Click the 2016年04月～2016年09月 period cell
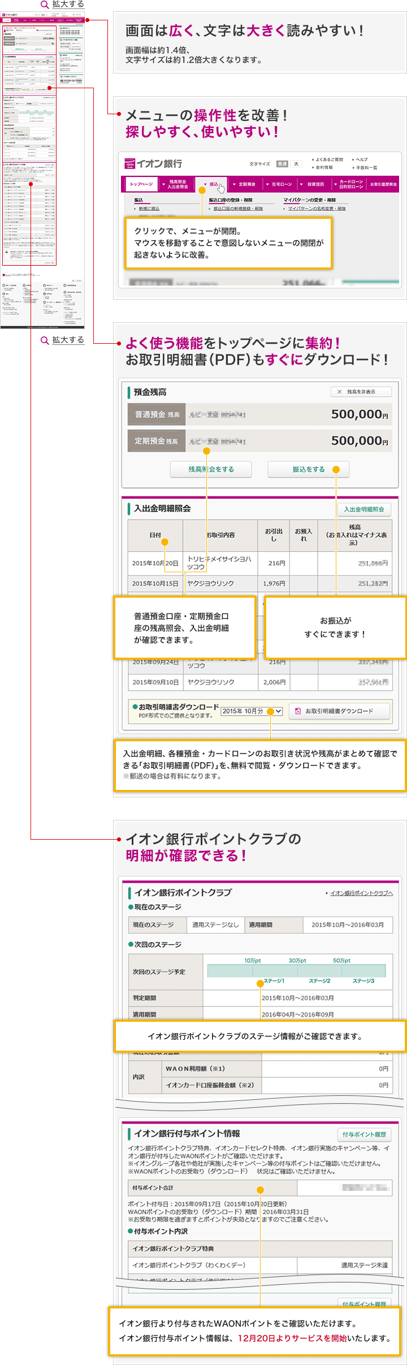 (x=298, y=1014)
